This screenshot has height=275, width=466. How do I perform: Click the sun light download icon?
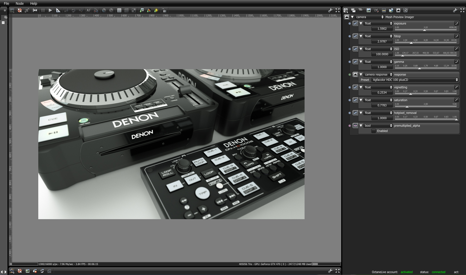[156, 10]
